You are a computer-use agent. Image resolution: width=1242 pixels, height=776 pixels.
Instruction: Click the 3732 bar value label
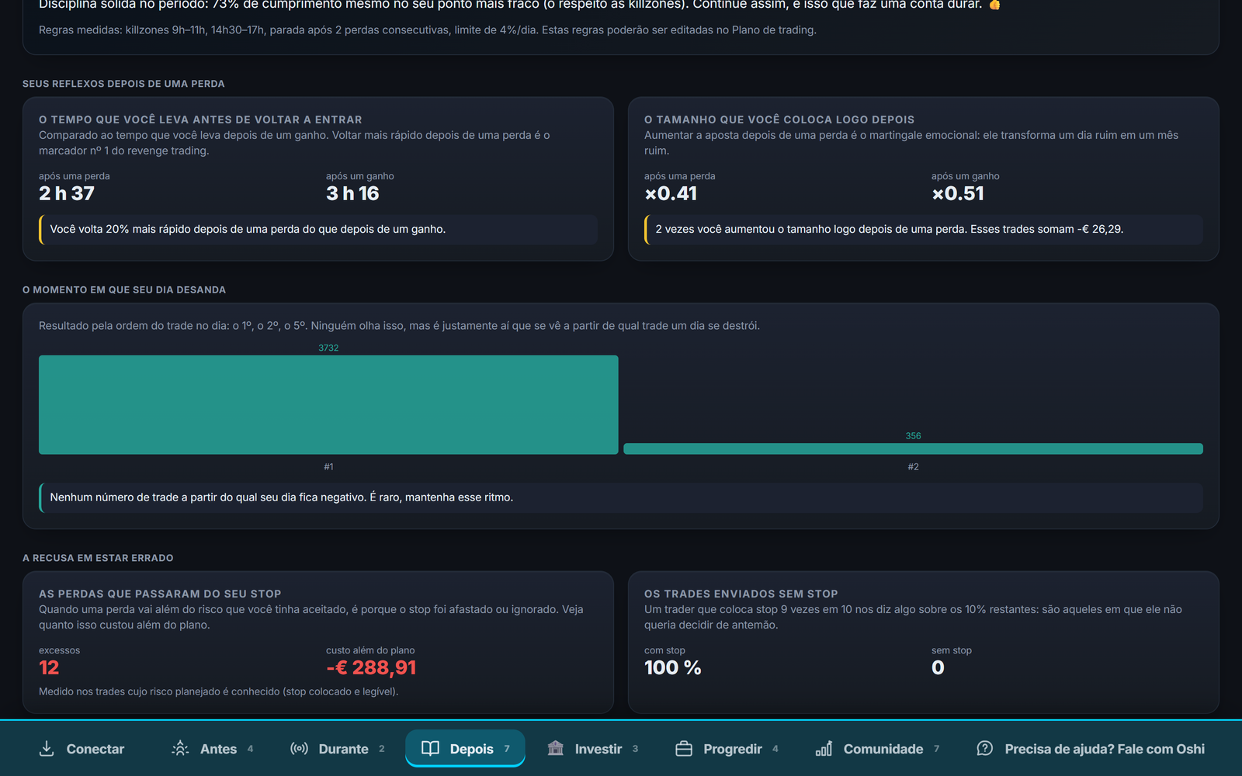click(328, 348)
